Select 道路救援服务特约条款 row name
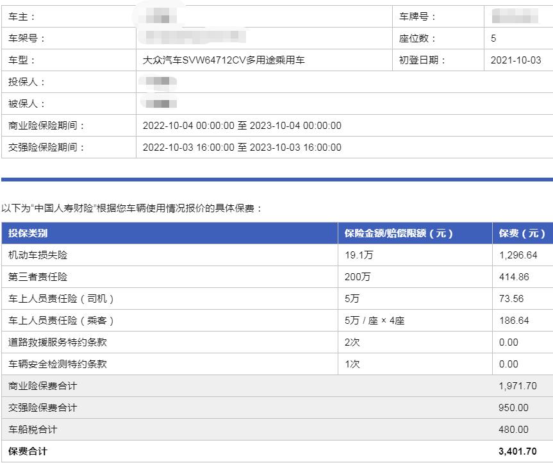Viewport: 553px width, 463px height. coord(58,342)
